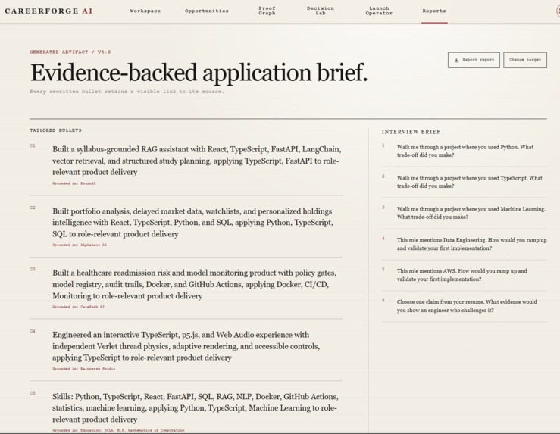Image resolution: width=560 pixels, height=434 pixels.
Task: Select bullet 03 about healthcare readmission risk
Action: pyautogui.click(x=194, y=284)
